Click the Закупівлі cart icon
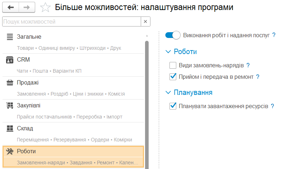Image resolution: width=284 pixels, height=169 pixels. tap(10, 105)
